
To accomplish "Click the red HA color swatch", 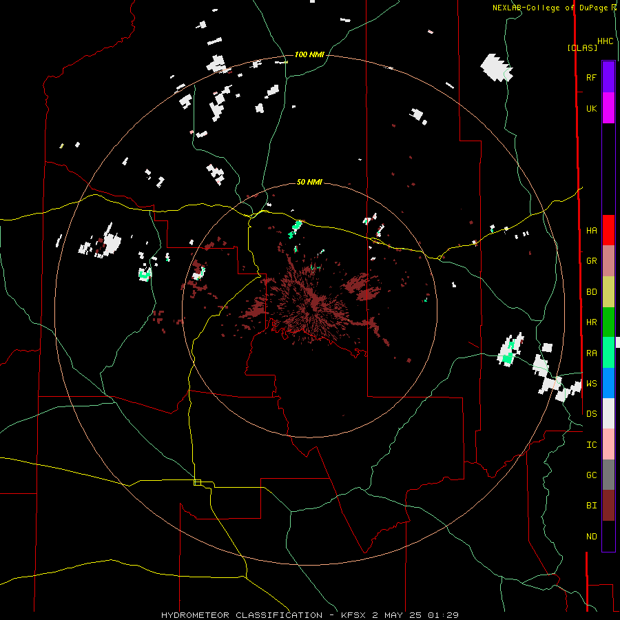I will [608, 230].
